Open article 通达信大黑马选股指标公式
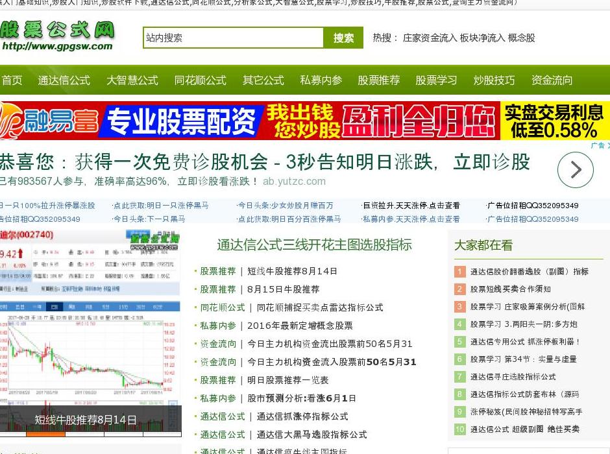Screen dimensions: 610x454 click(x=311, y=435)
